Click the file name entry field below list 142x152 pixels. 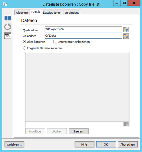coord(74,124)
